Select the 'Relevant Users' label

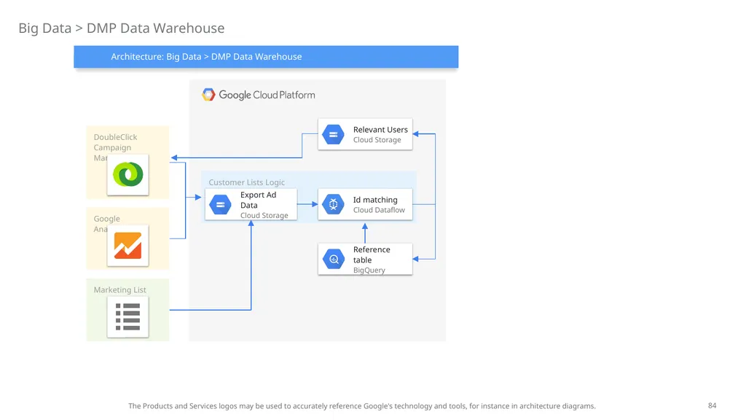[x=380, y=130]
